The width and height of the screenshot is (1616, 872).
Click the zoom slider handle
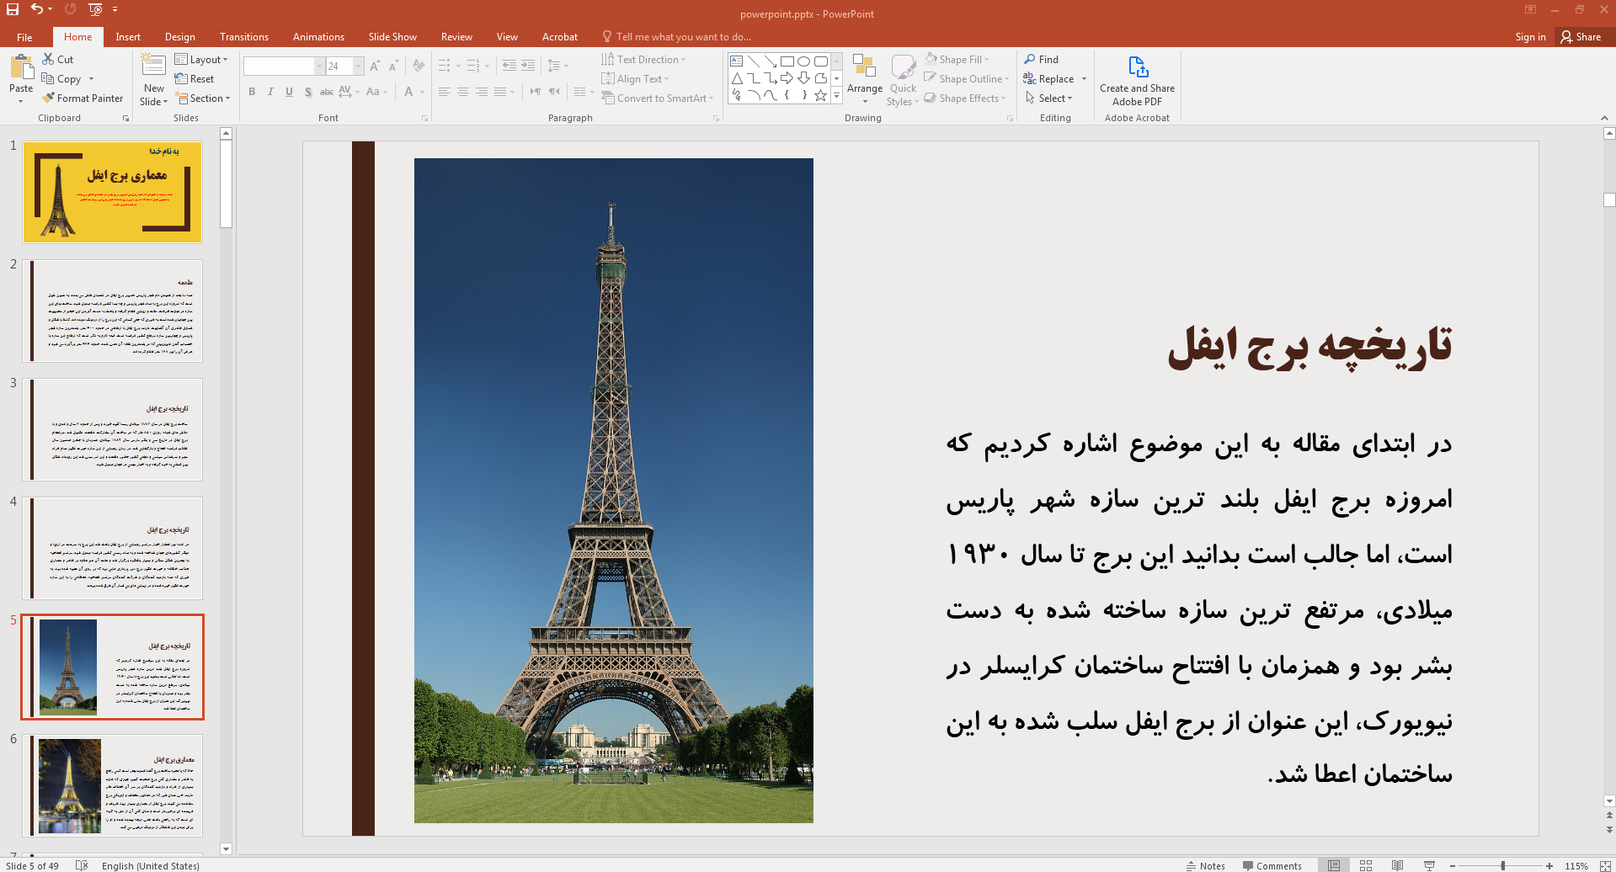click(x=1502, y=865)
